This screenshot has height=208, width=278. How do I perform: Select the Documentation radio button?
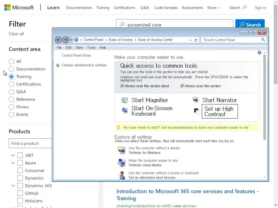pos(11,69)
